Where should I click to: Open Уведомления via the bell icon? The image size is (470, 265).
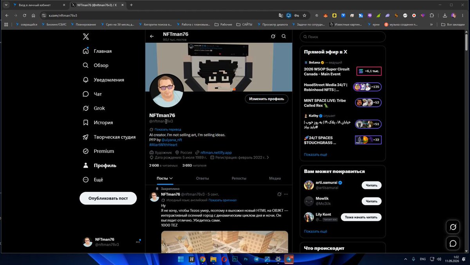point(86,80)
